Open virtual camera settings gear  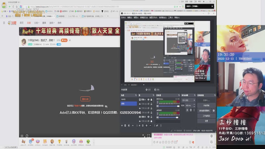(214, 111)
